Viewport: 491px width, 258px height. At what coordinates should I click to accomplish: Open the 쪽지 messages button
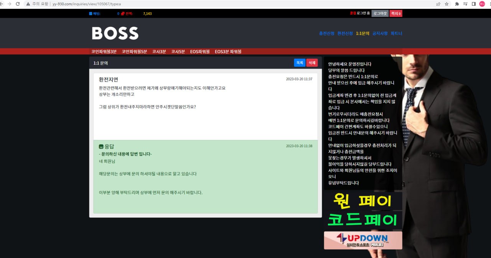(395, 13)
